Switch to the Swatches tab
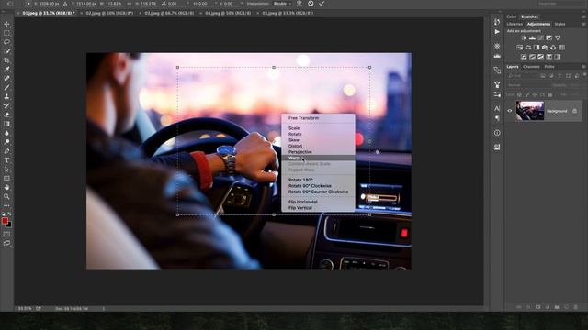 pyautogui.click(x=529, y=16)
